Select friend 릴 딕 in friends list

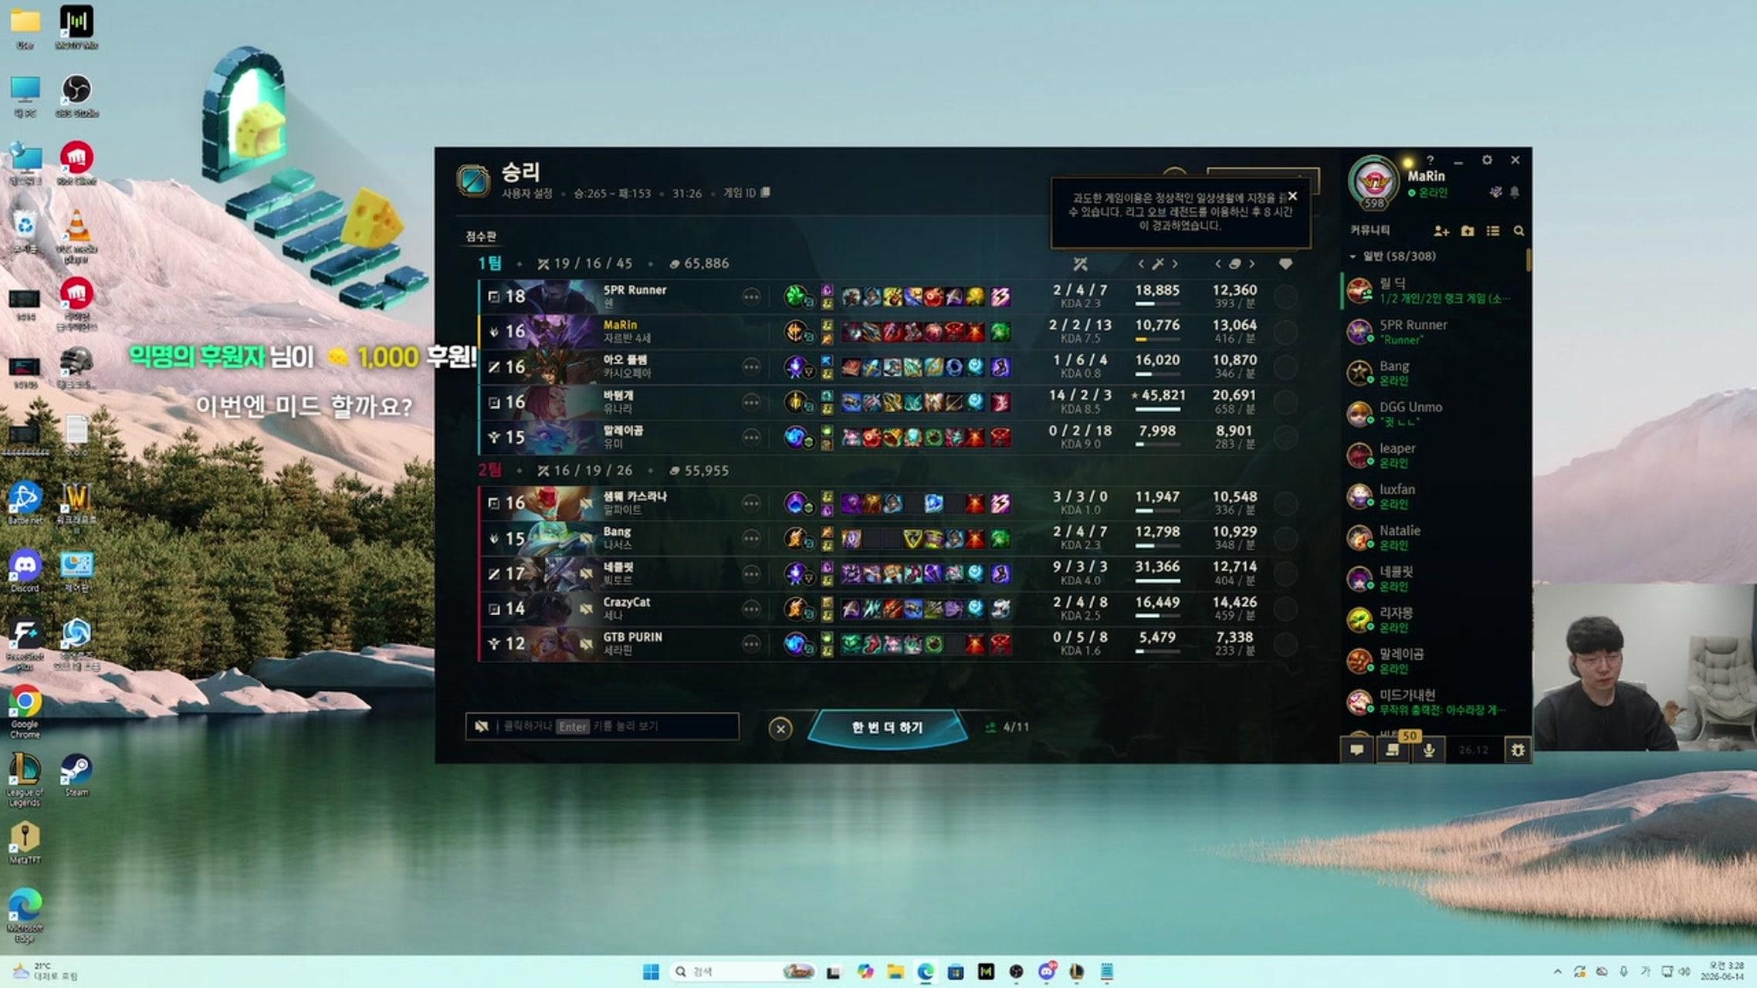[x=1436, y=291]
